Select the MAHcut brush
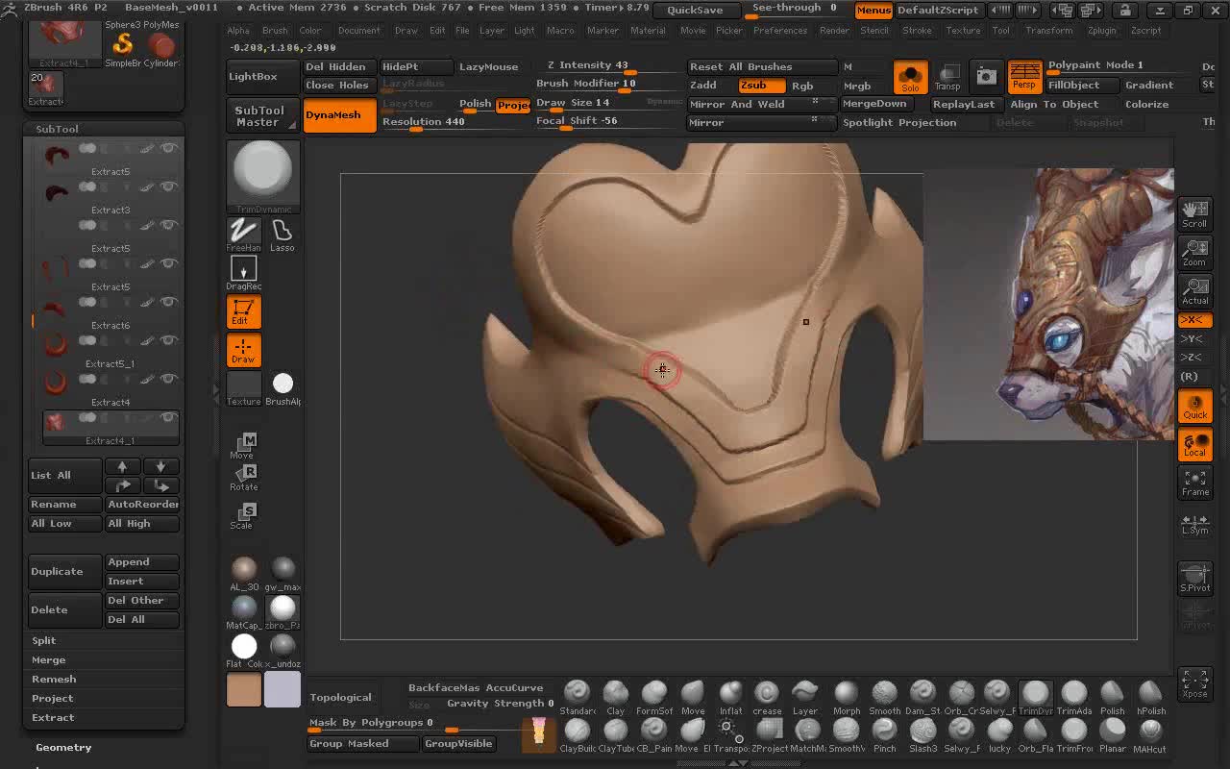1230x769 pixels. tap(1149, 735)
